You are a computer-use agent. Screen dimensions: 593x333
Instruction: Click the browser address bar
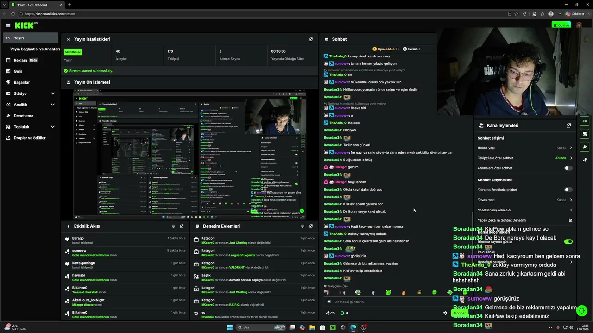coord(264,14)
